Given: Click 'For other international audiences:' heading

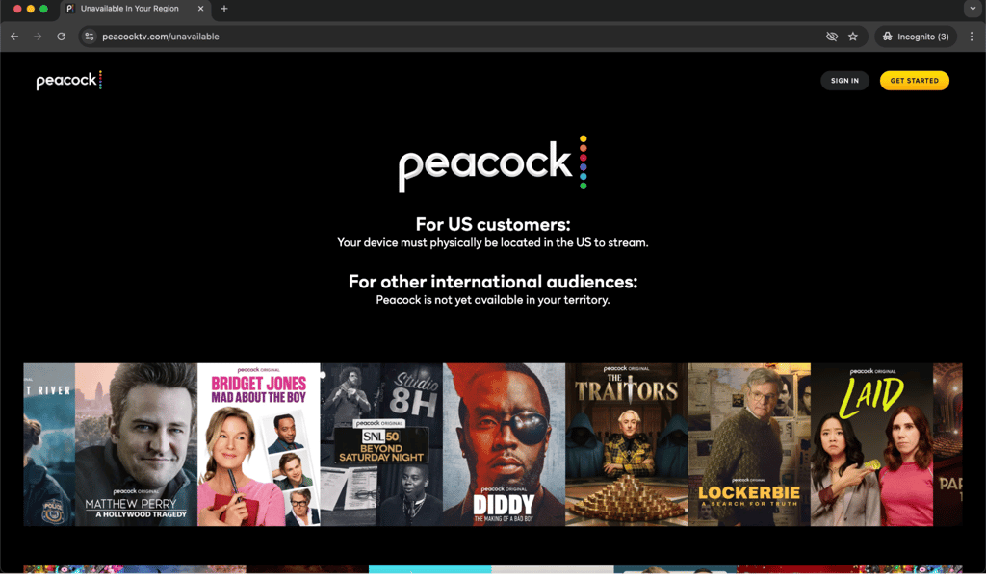Looking at the screenshot, I should point(492,282).
